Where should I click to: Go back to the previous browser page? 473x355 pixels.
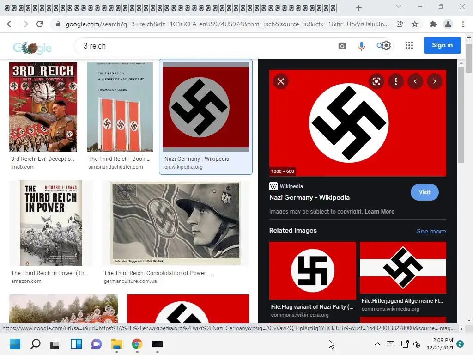[10, 24]
